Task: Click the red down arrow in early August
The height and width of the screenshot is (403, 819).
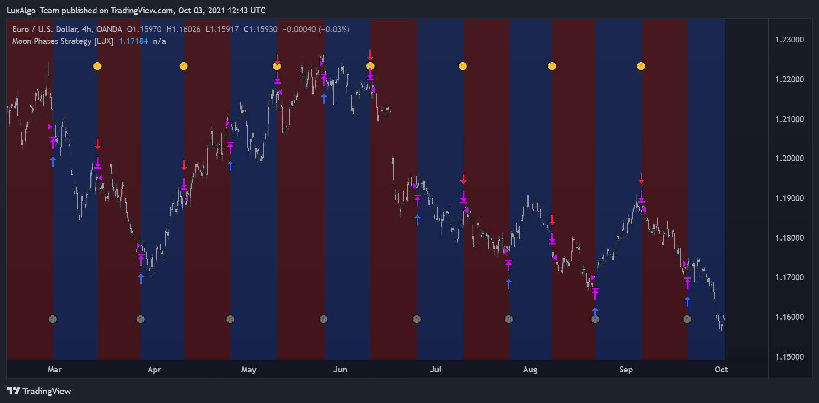Action: pos(552,220)
